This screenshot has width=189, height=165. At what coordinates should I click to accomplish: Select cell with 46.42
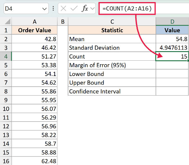35,48
